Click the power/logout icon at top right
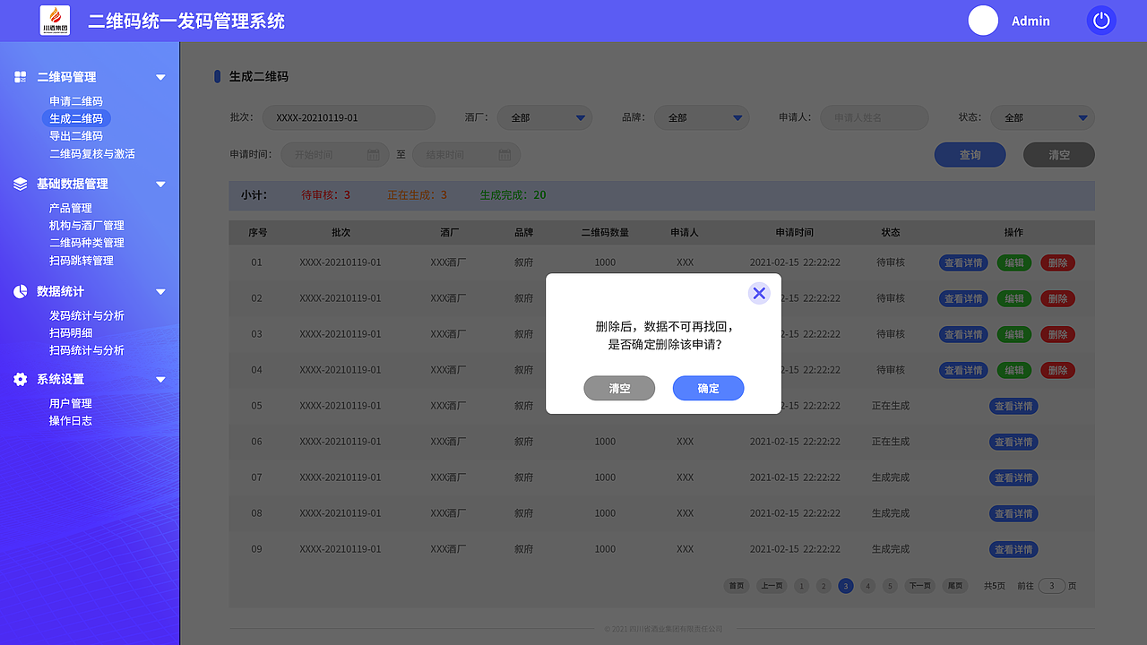Image resolution: width=1147 pixels, height=645 pixels. pos(1100,20)
